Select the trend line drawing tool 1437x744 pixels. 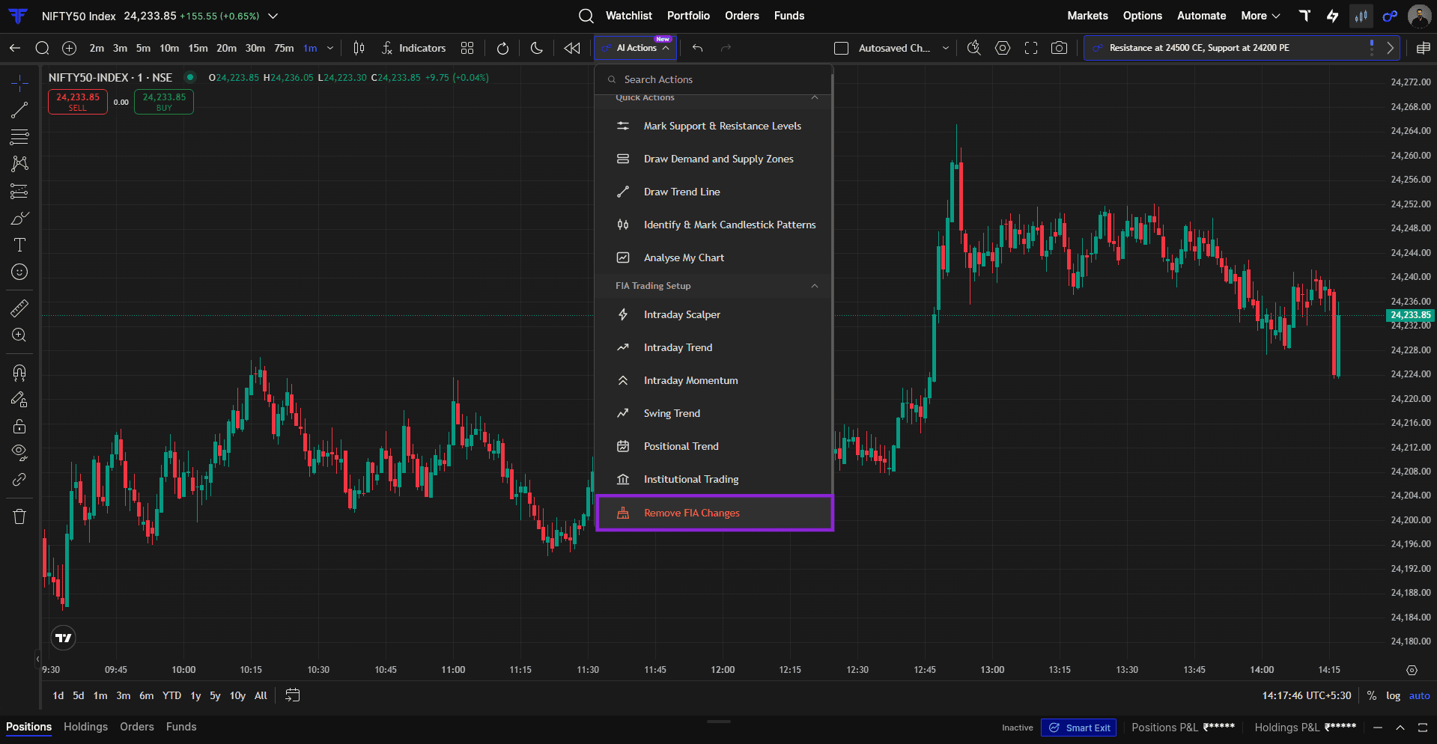tap(19, 110)
